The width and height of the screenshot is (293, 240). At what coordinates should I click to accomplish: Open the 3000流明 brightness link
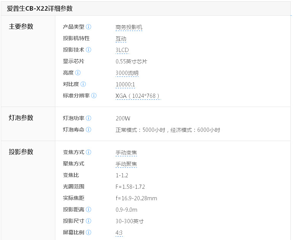point(127,73)
